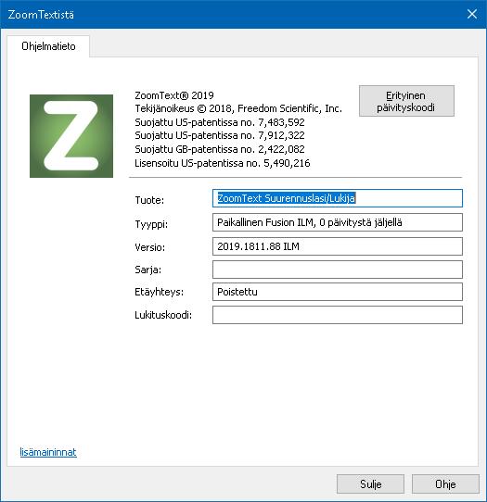The image size is (487, 502).
Task: Click the Sulje button
Action: tap(370, 483)
